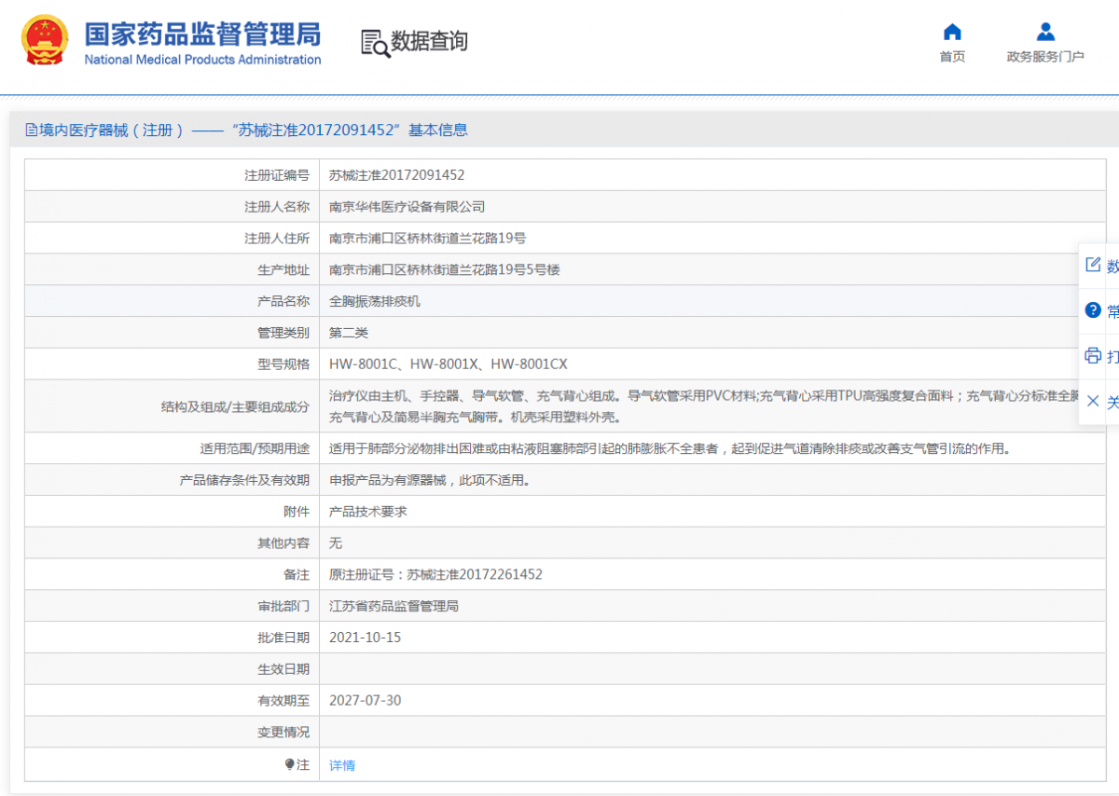Open 政务服务门户 user icon
This screenshot has height=796, width=1119.
pos(1045,32)
